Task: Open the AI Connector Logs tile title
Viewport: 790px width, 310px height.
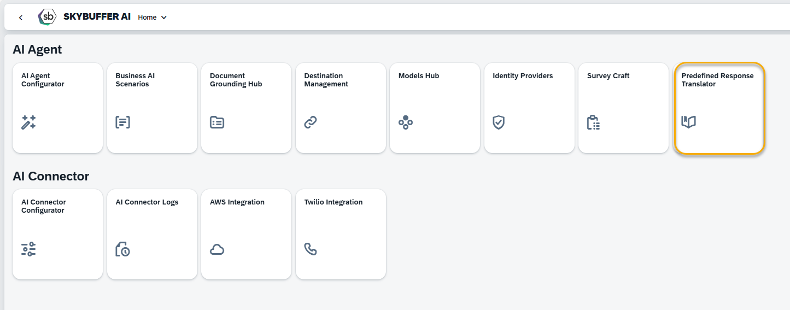Action: [x=147, y=202]
